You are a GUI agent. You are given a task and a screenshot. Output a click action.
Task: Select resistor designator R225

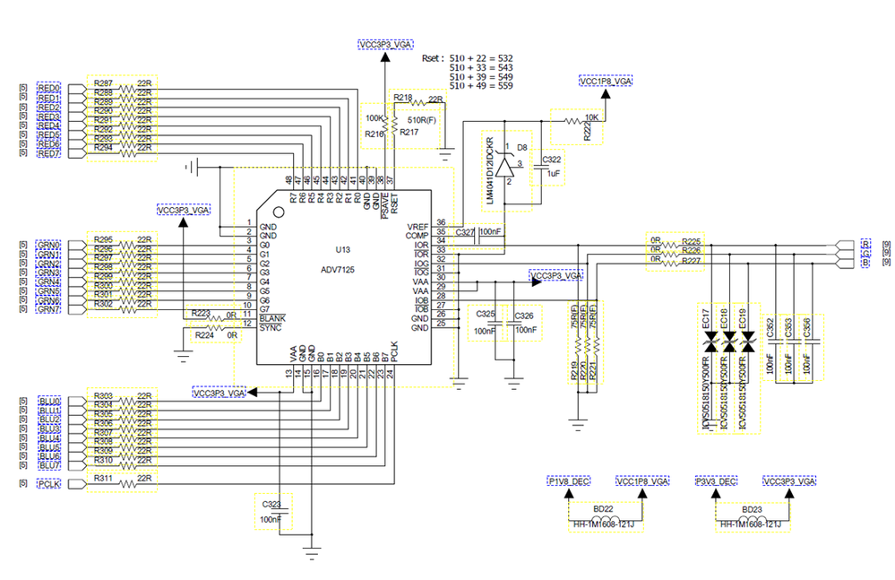[692, 241]
